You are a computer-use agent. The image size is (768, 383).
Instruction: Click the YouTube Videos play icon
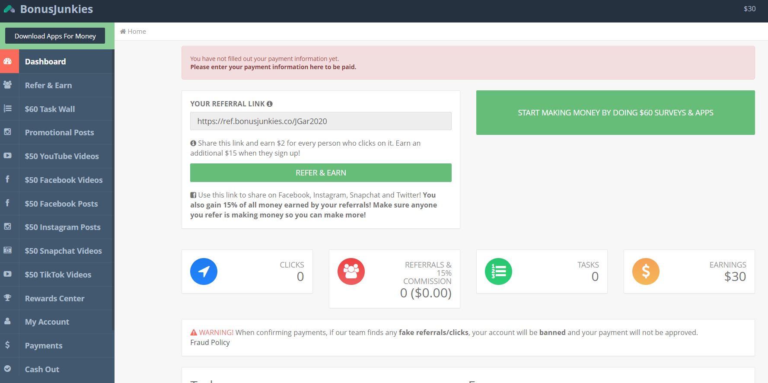[8, 156]
